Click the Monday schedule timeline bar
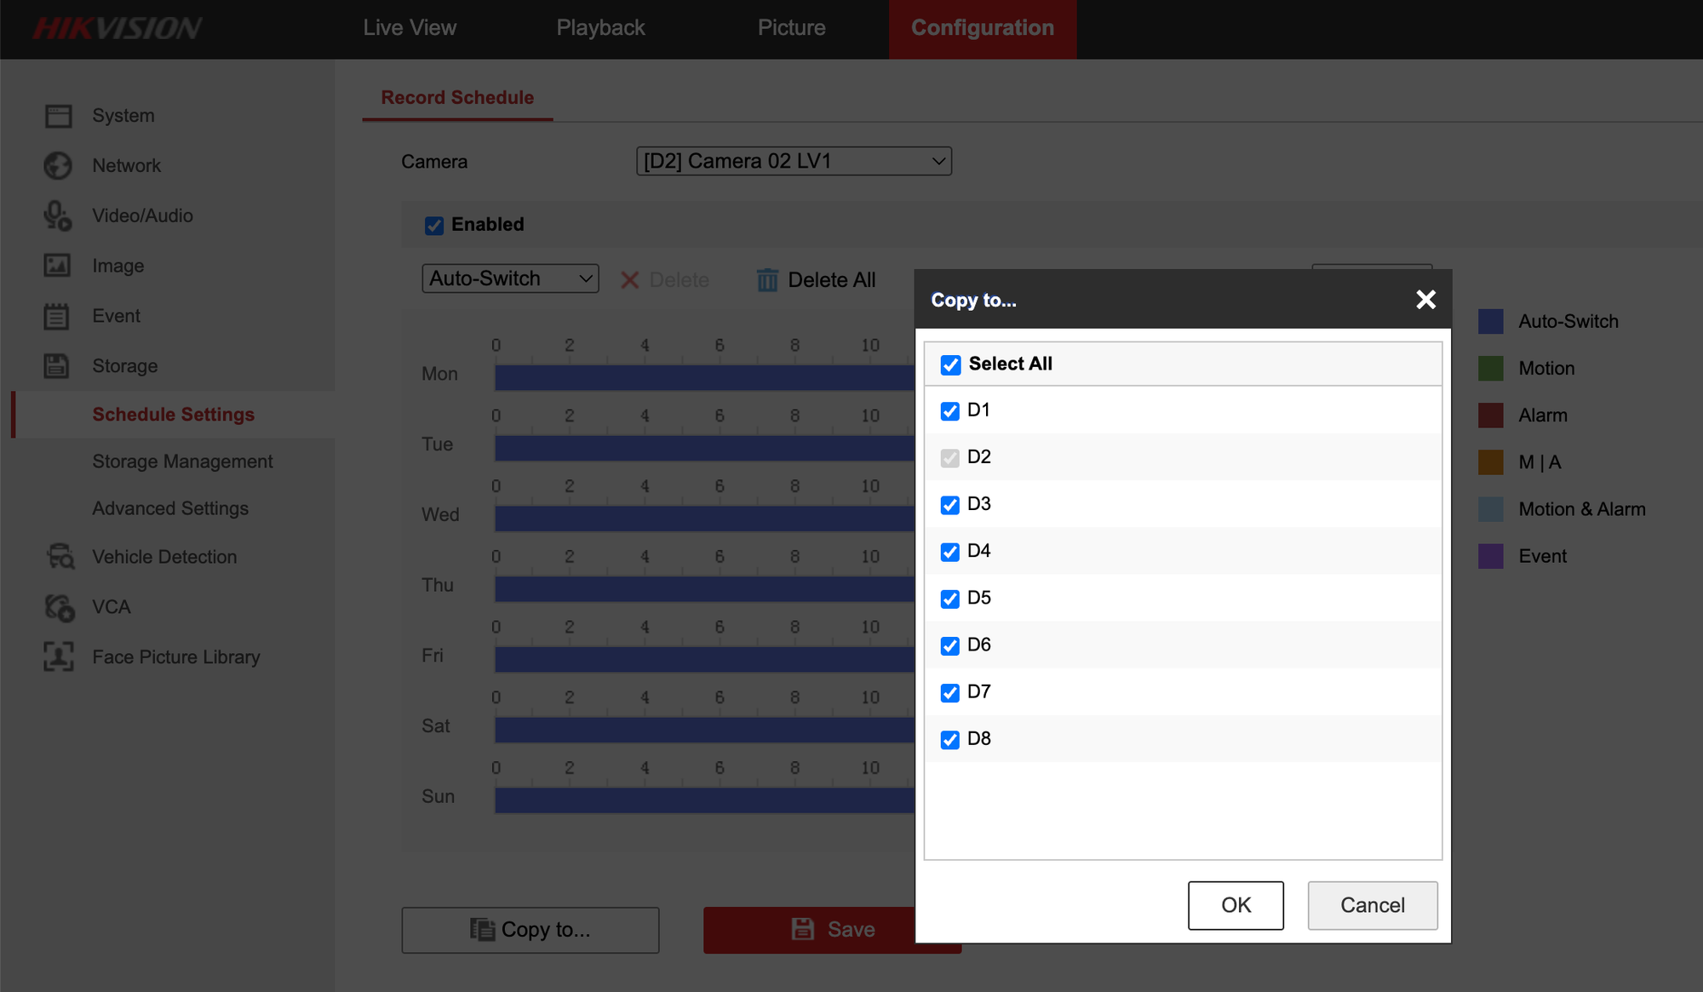The width and height of the screenshot is (1703, 992). (x=705, y=378)
